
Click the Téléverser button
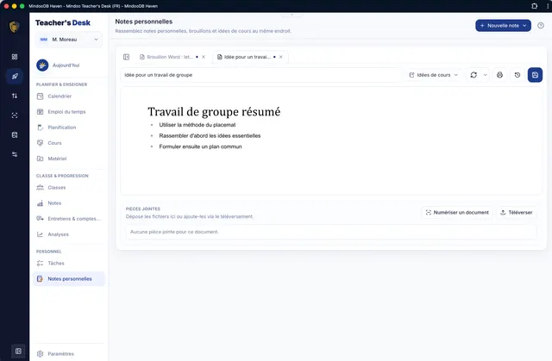click(x=517, y=212)
